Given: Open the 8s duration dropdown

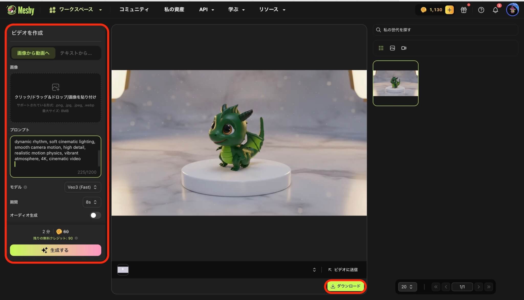Looking at the screenshot, I should coord(92,202).
